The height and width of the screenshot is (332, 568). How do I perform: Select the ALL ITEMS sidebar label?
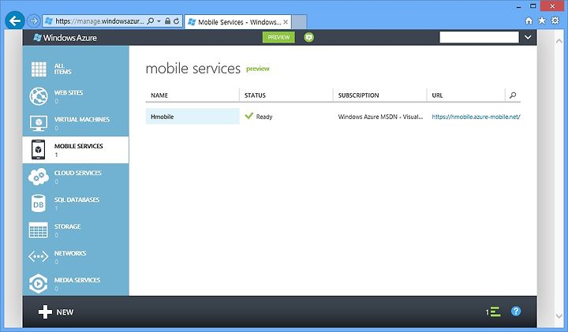62,69
